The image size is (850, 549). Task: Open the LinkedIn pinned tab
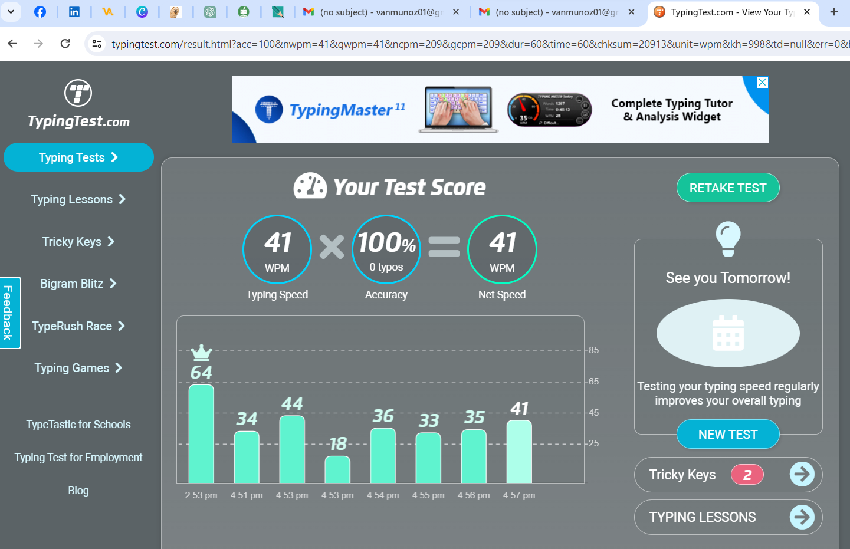[74, 12]
